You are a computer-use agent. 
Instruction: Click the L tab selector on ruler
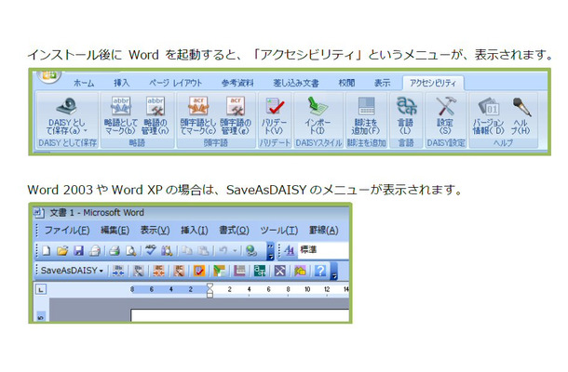click(41, 289)
